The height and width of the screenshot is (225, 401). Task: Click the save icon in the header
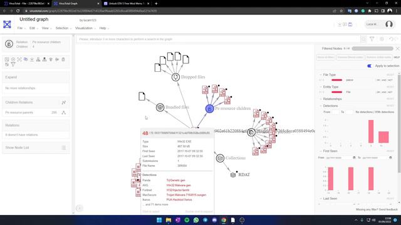coord(350,24)
